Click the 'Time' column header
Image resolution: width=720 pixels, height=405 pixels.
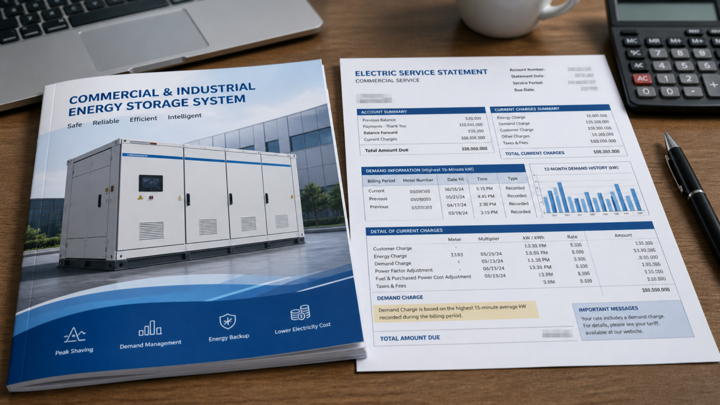click(482, 179)
